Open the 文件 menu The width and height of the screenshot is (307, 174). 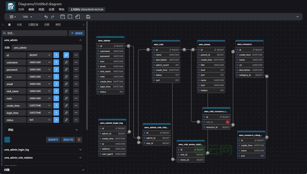(x=21, y=9)
